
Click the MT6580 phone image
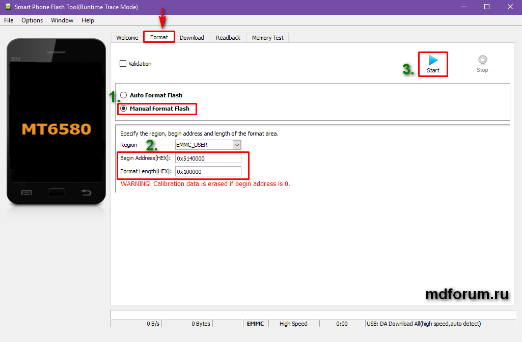coord(56,122)
